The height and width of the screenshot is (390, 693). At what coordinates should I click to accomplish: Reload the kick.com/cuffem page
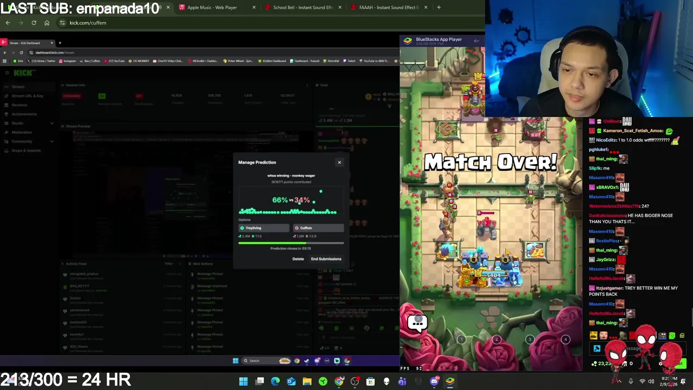click(x=34, y=23)
